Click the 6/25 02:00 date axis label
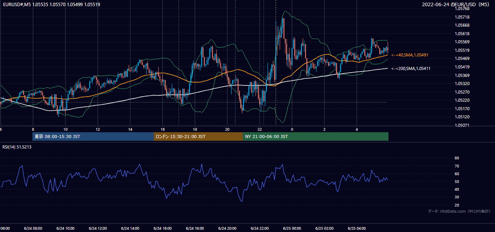 (x=324, y=229)
